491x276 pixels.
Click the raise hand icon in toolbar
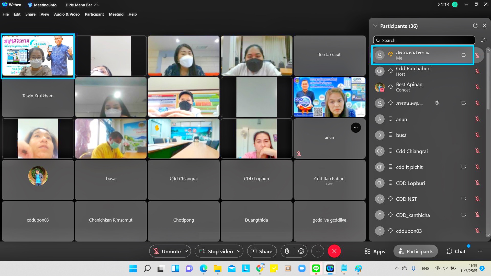[x=287, y=251]
